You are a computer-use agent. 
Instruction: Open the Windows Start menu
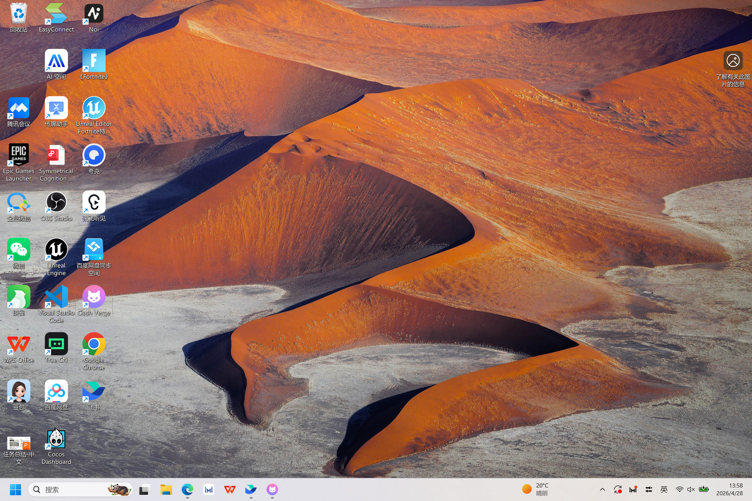tap(15, 489)
